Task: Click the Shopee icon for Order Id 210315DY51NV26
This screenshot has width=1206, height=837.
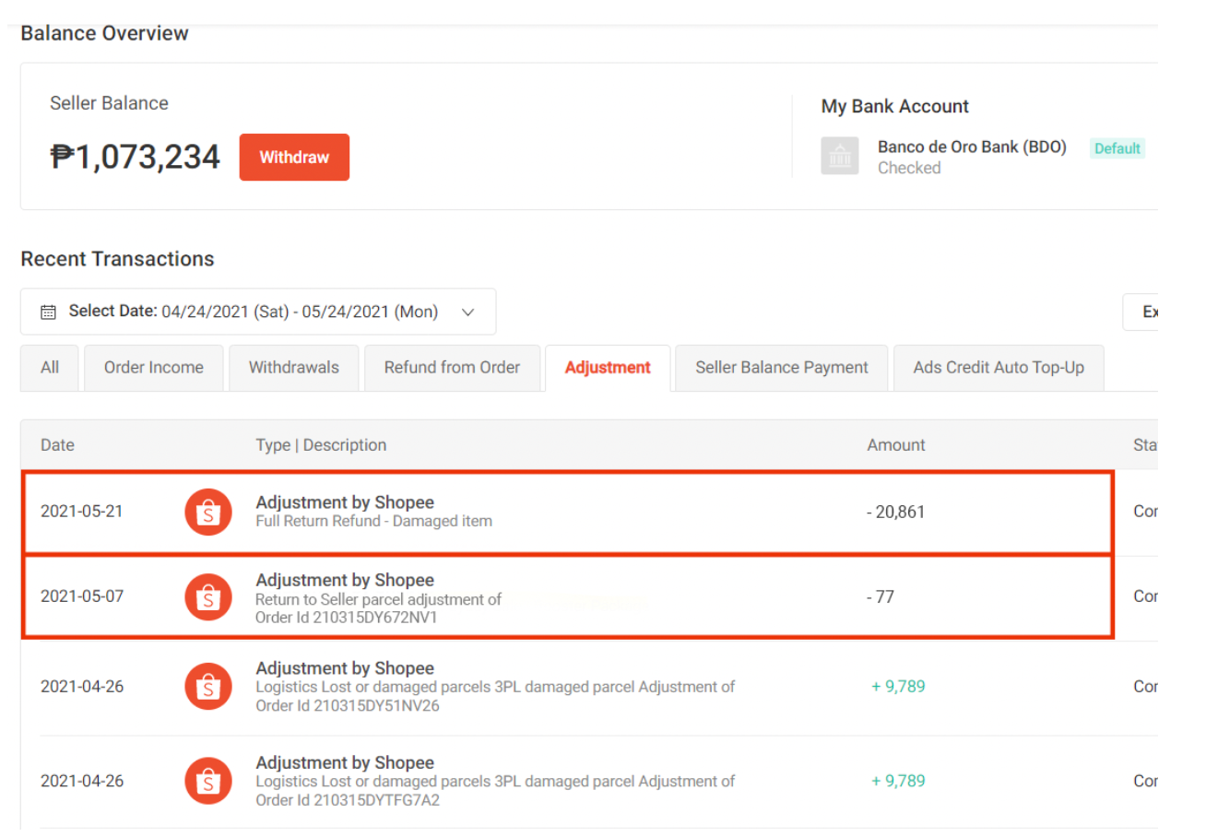Action: [207, 686]
